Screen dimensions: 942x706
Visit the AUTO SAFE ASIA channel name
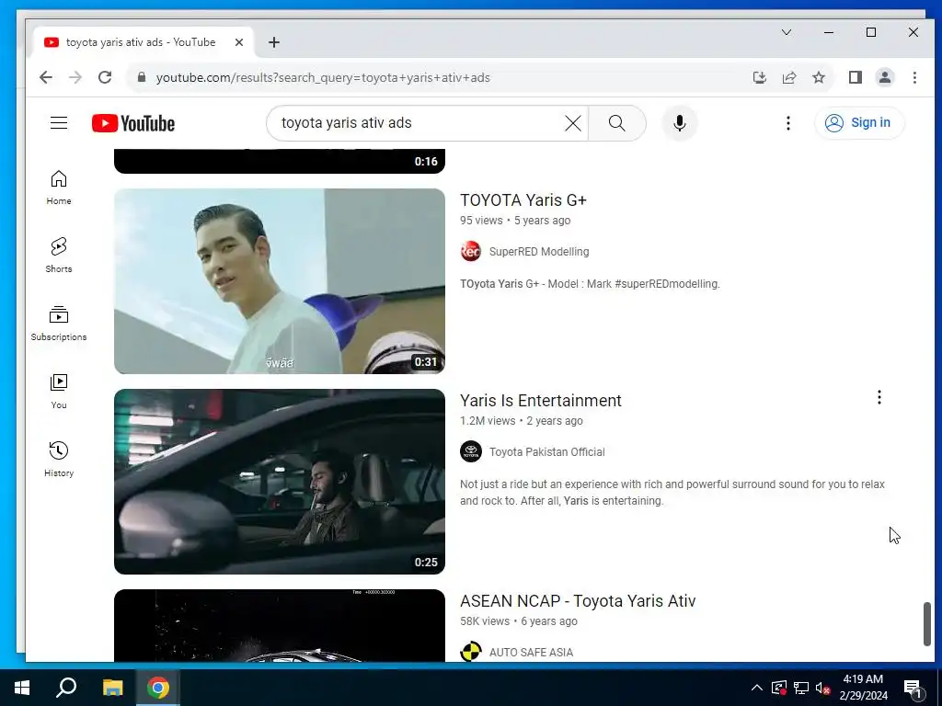coord(531,653)
